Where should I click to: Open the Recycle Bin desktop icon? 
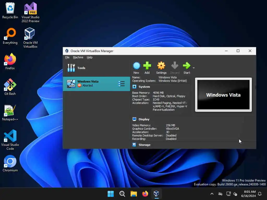pos(10,10)
